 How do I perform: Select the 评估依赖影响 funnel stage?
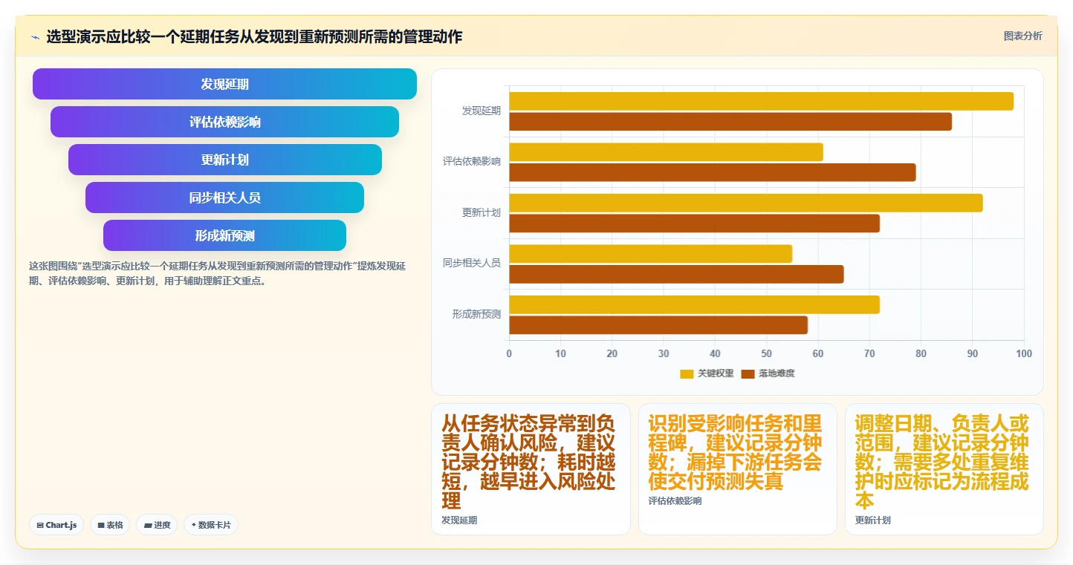point(224,122)
